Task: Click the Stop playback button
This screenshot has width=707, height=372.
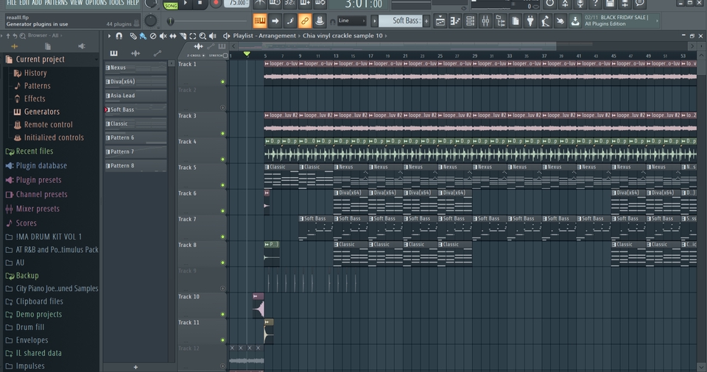Action: pos(200,3)
